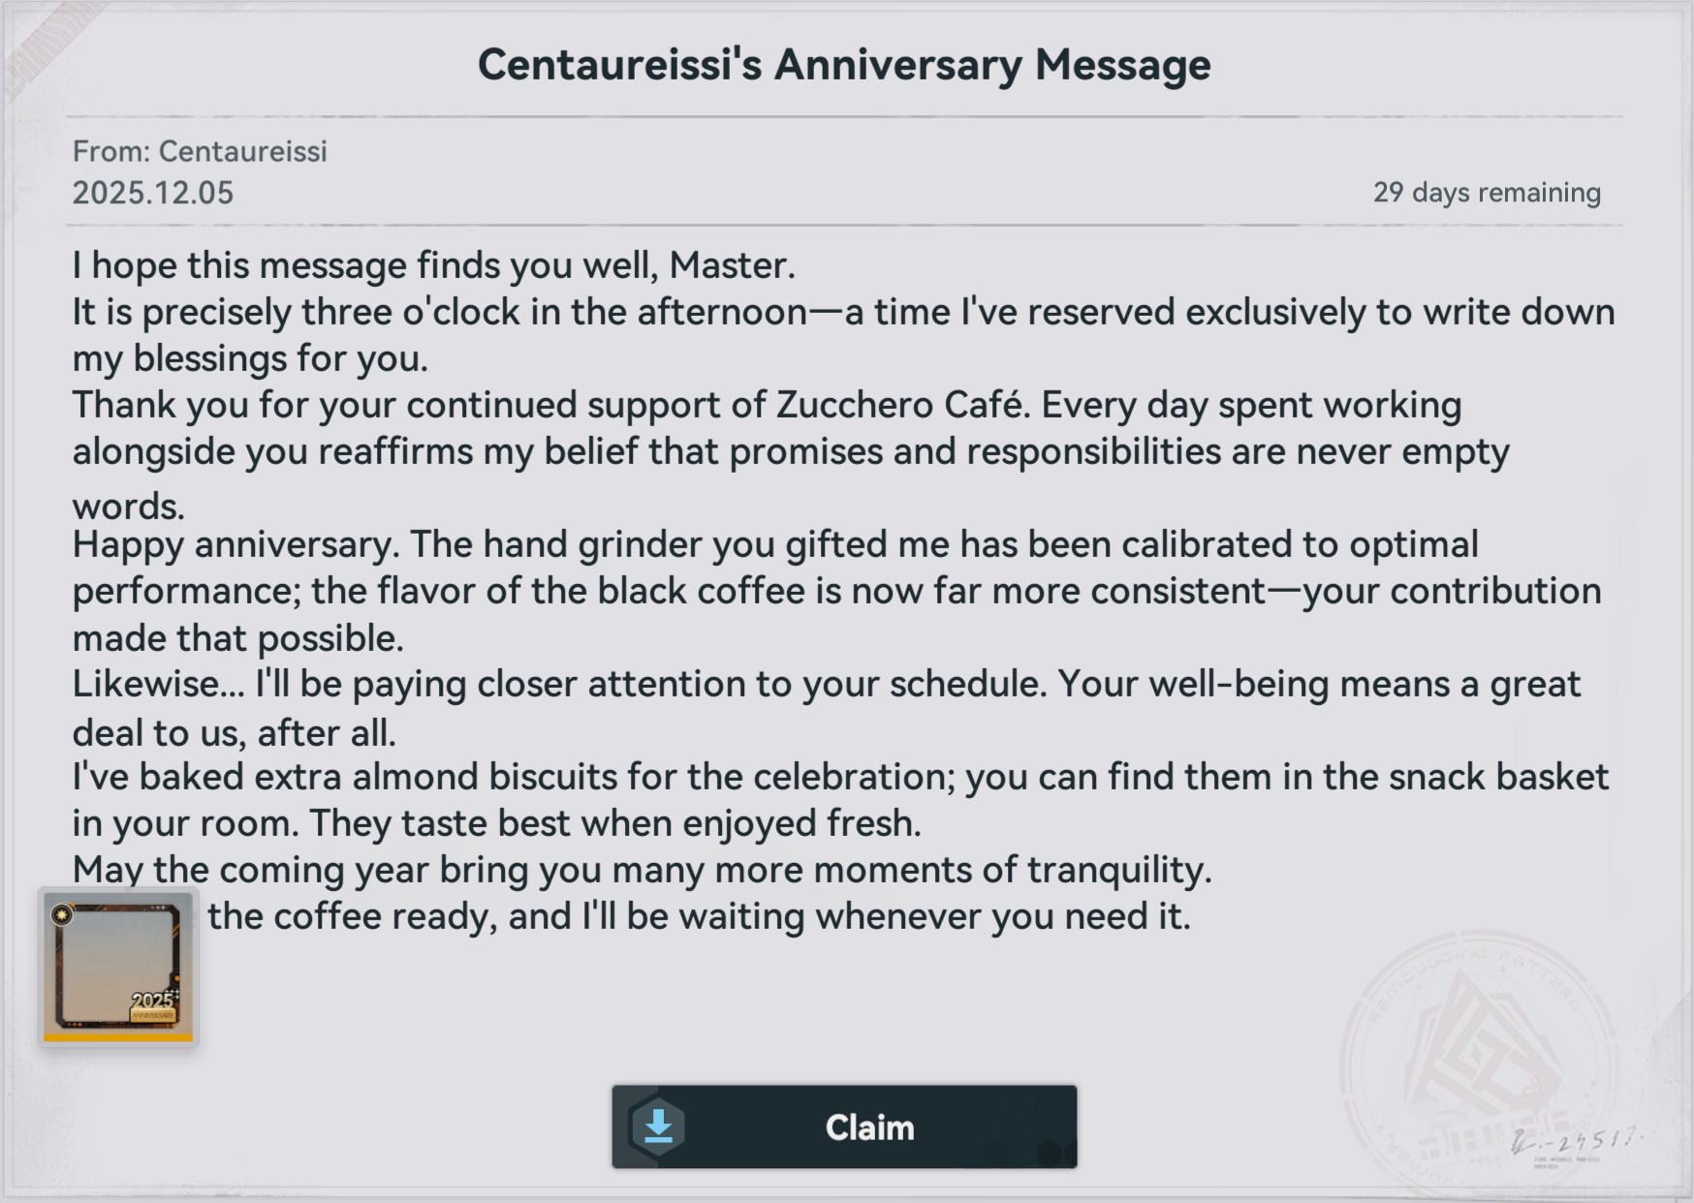Image resolution: width=1694 pixels, height=1203 pixels.
Task: Click the "May the coming year" blessing line
Action: coord(642,870)
